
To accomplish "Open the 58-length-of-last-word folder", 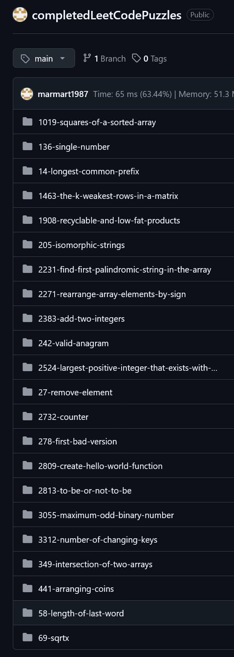I will pos(80,613).
